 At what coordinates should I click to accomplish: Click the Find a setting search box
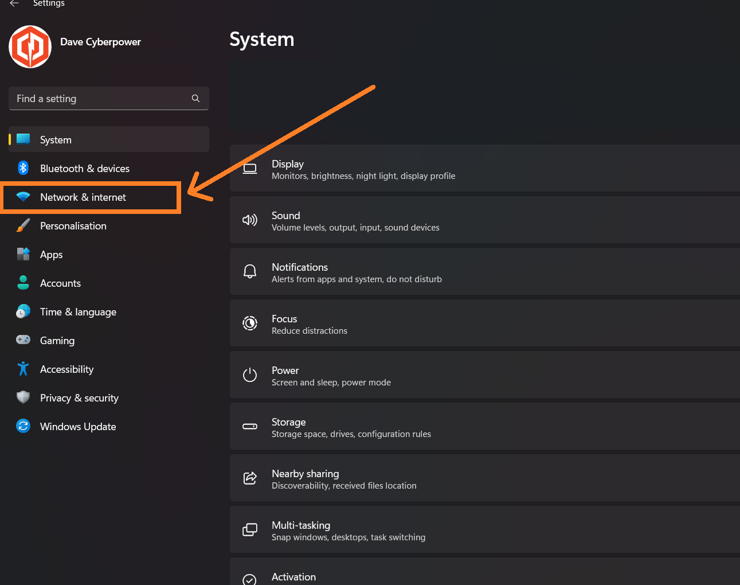[x=100, y=99]
